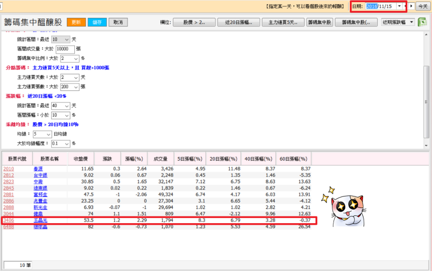The width and height of the screenshot is (432, 271).
Task: Sort by 收盤價 column header
Action: [x=81, y=159]
